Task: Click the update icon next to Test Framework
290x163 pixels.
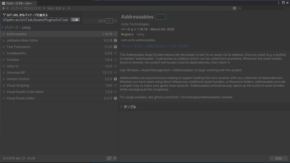Action: tap(115, 47)
